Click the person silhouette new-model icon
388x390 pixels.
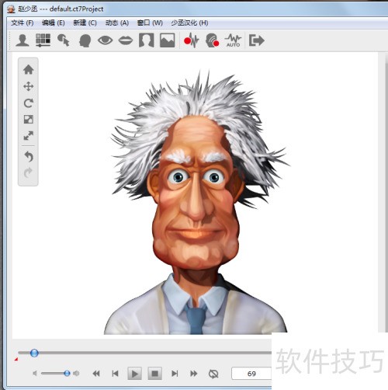(x=23, y=40)
